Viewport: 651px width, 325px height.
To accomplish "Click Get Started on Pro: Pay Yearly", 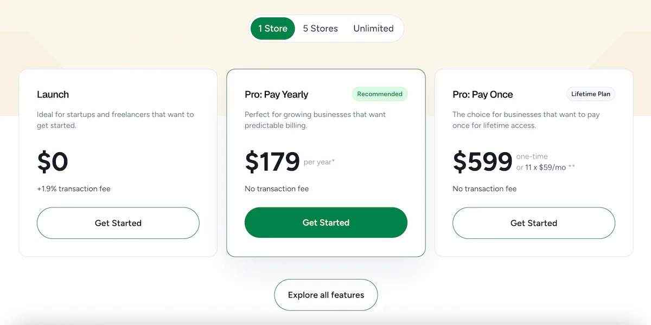I will (x=326, y=223).
